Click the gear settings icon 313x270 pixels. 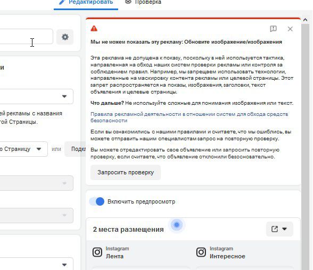65,37
